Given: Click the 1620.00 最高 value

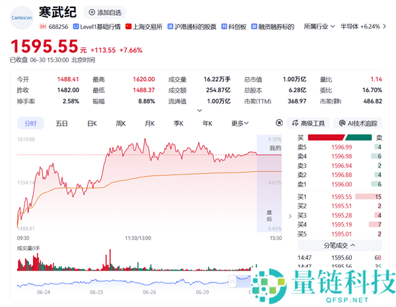Looking at the screenshot, I should (144, 80).
